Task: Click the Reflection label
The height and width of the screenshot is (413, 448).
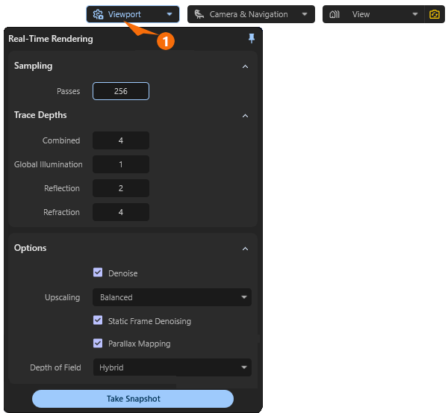Action: click(x=62, y=188)
